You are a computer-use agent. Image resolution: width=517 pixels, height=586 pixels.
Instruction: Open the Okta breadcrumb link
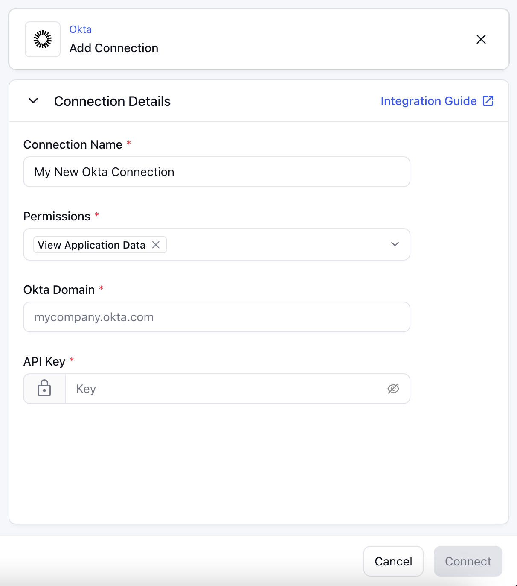[81, 29]
